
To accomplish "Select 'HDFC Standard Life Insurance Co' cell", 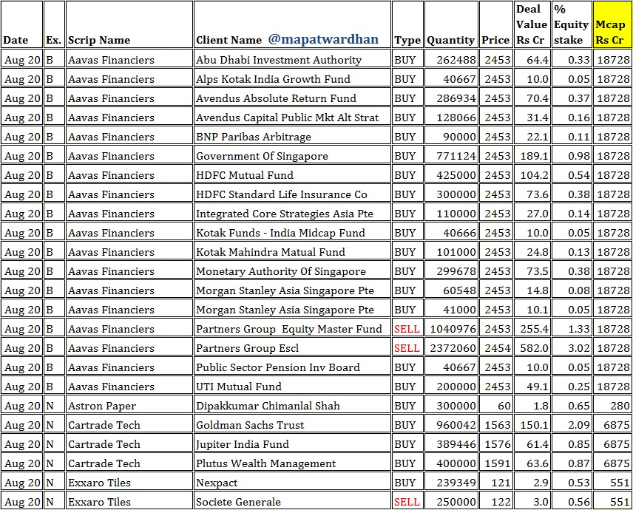I will pyautogui.click(x=292, y=194).
